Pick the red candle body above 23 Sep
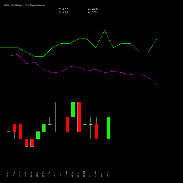This screenshot has height=183, width=183. 26,143
